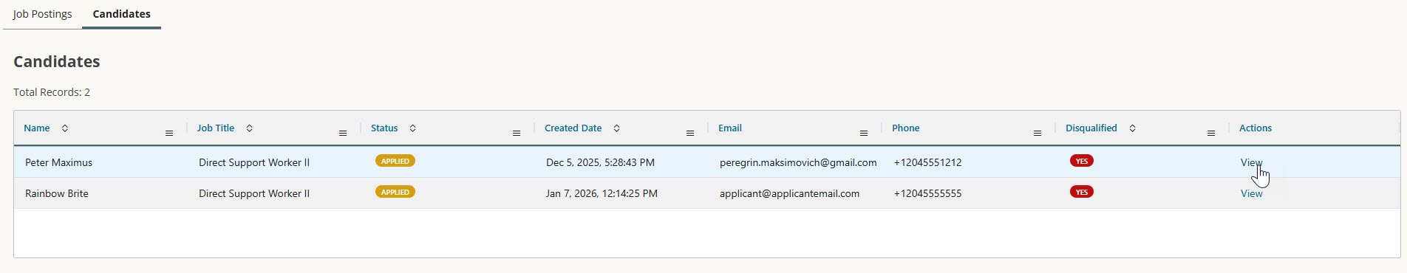The width and height of the screenshot is (1407, 273).
Task: Click the Jan 7, 2026 created date
Action: coord(602,193)
